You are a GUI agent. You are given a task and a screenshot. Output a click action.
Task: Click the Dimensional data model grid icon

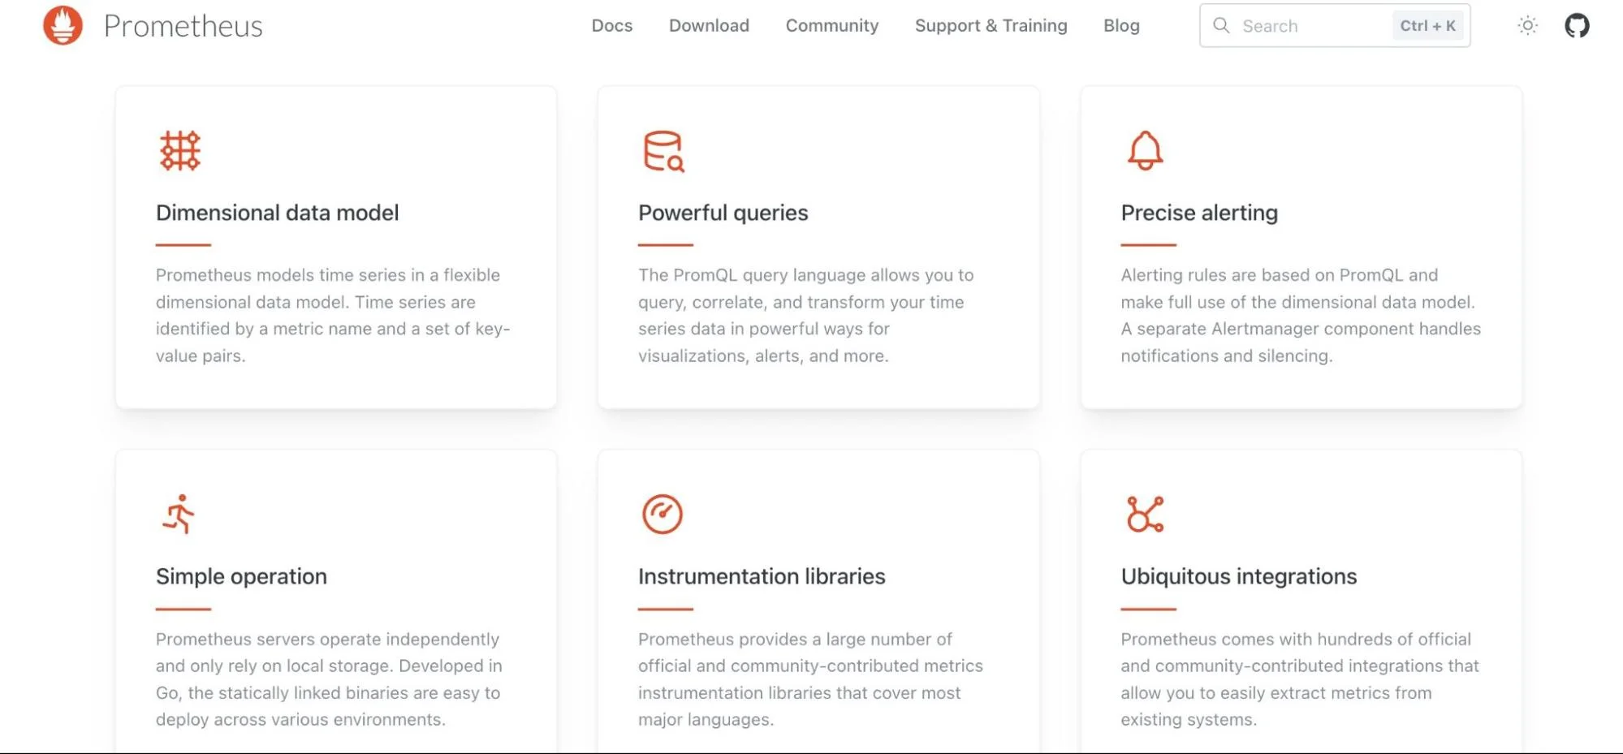(x=179, y=151)
